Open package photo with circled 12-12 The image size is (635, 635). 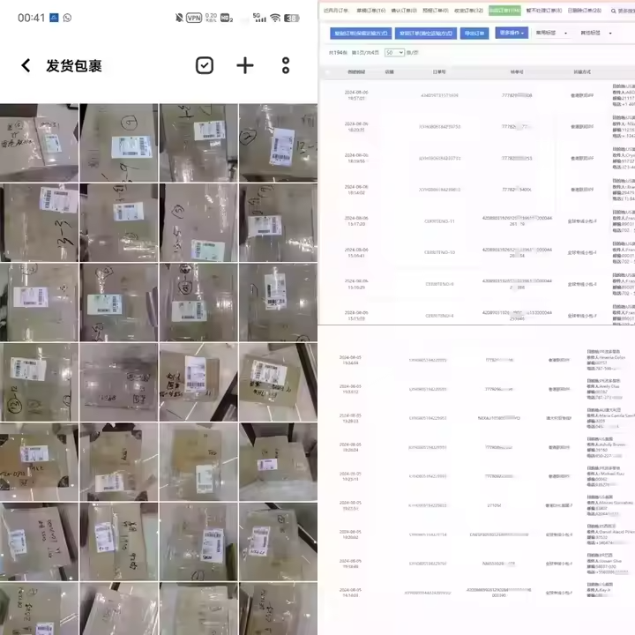pyautogui.click(x=39, y=382)
